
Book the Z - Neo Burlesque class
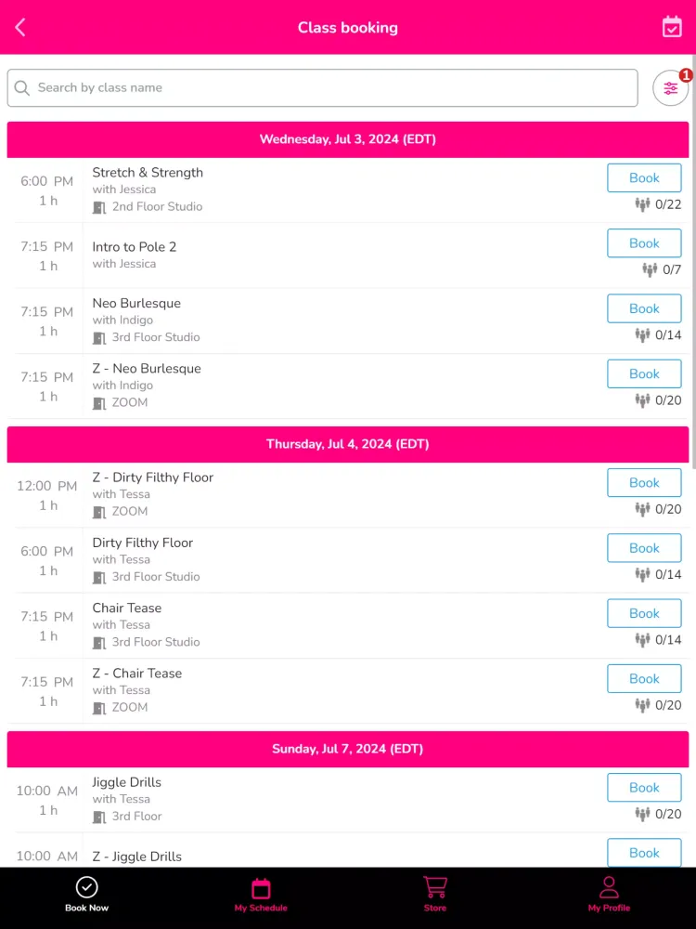click(x=644, y=373)
